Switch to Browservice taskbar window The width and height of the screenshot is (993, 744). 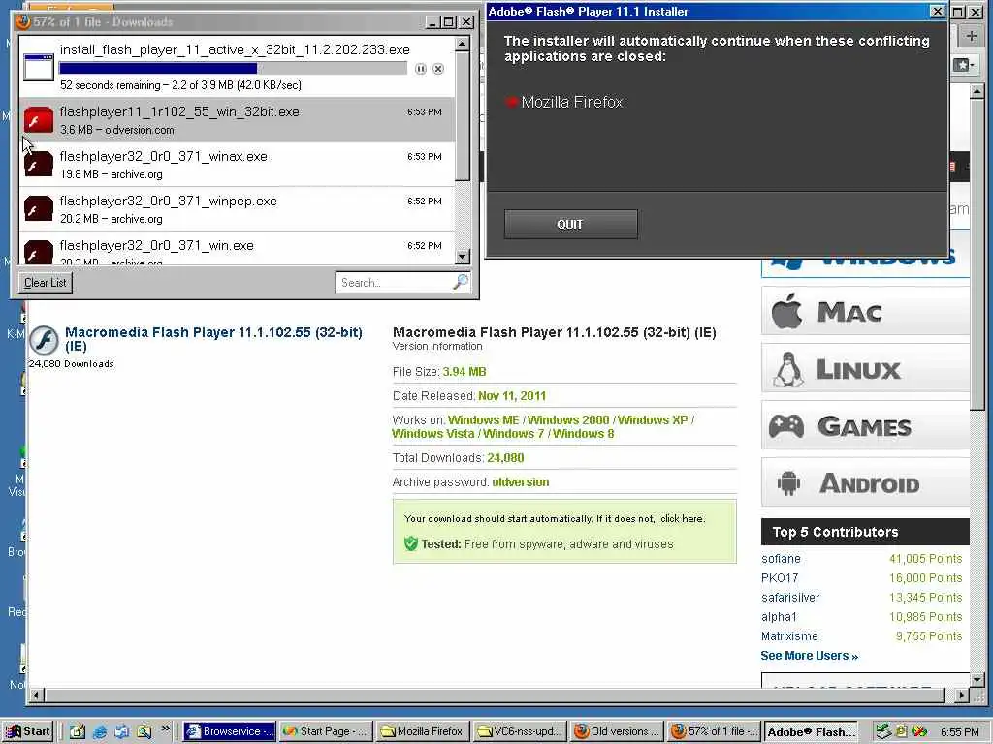click(x=230, y=731)
